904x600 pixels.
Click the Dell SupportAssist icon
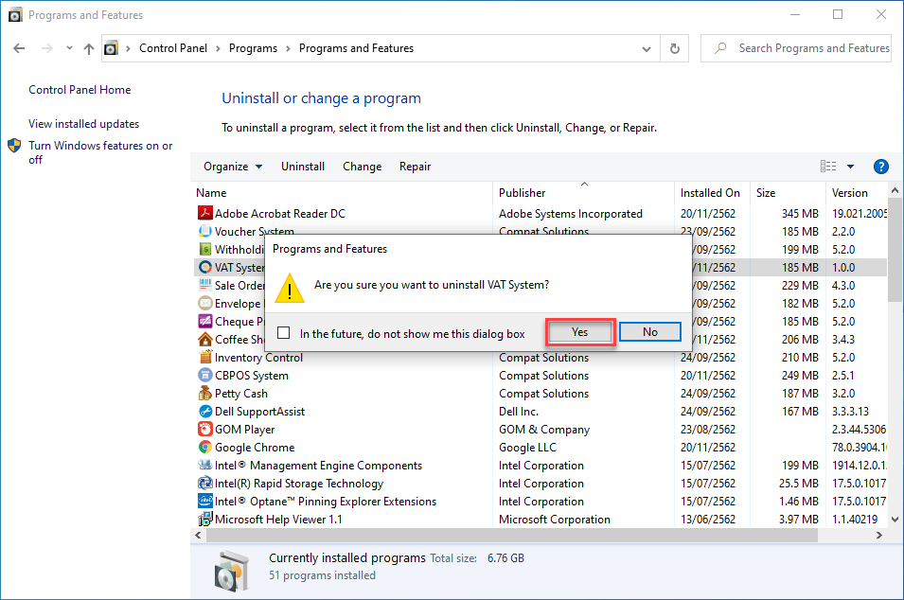click(204, 411)
